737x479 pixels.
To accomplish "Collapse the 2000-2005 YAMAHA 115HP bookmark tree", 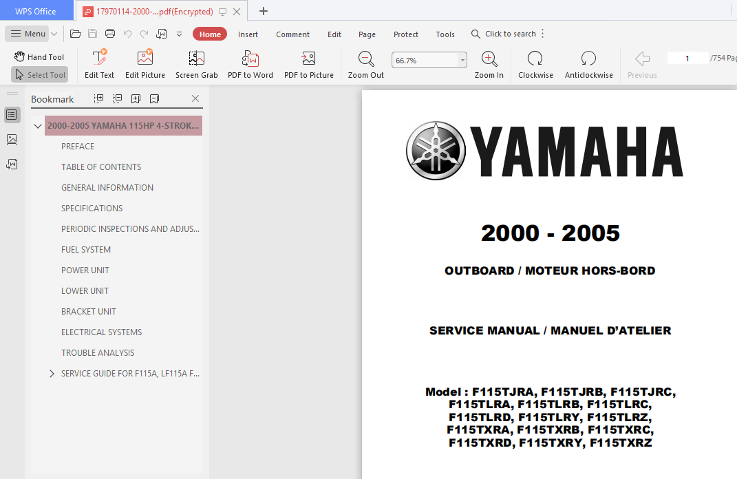I will 38,126.
